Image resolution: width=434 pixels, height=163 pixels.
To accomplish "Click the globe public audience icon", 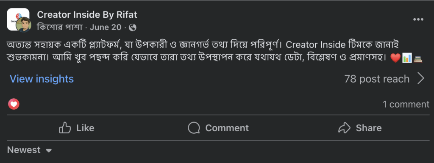I will [133, 28].
